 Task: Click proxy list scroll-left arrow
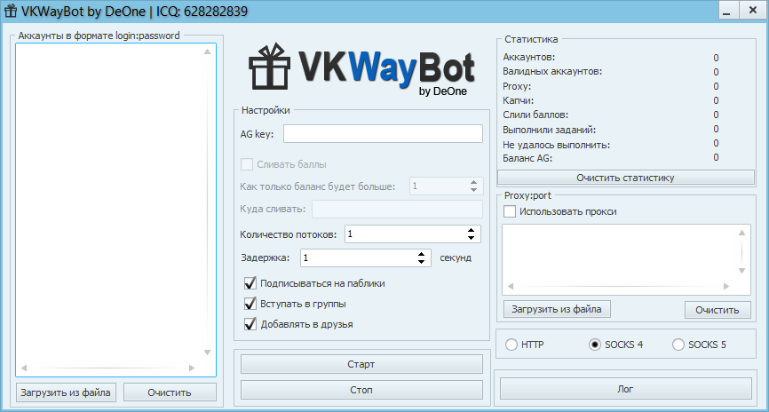(x=510, y=287)
